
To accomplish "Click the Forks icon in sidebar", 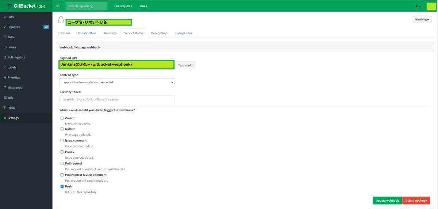I will click(x=5, y=108).
